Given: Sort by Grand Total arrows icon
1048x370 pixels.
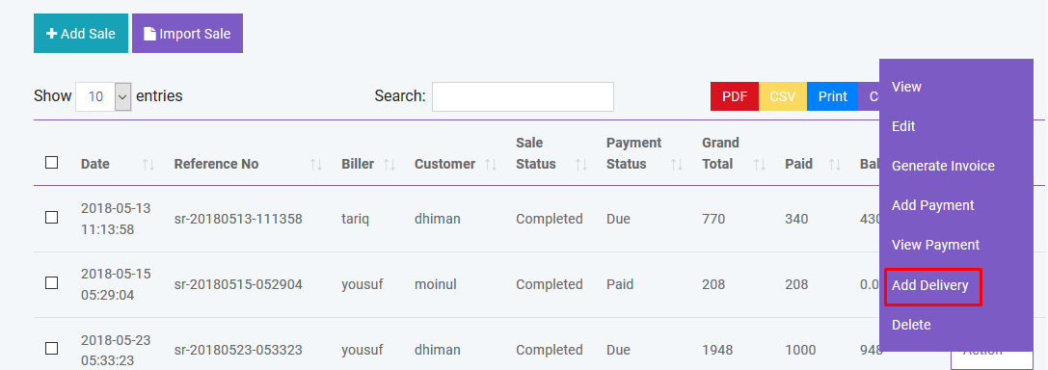Looking at the screenshot, I should [760, 165].
